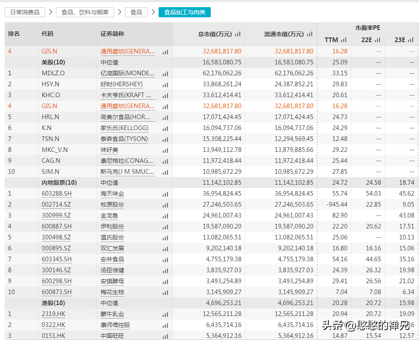
Task: Click code MDLZ.O cell
Action: (53, 73)
